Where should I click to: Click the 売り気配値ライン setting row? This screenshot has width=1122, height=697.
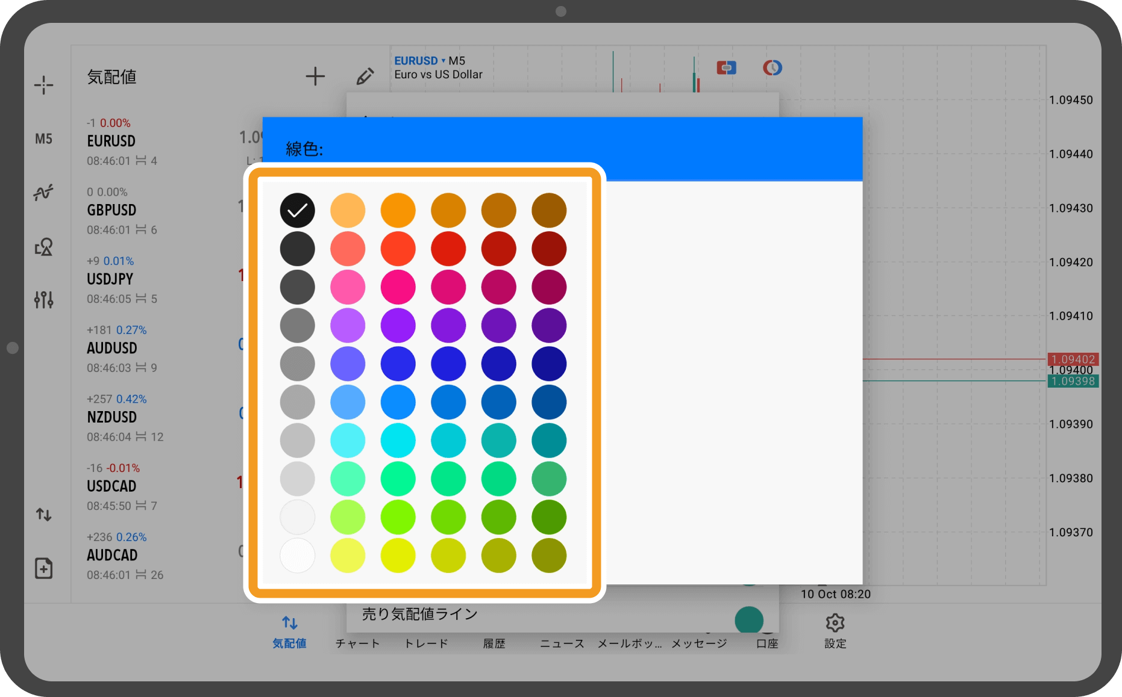[563, 615]
